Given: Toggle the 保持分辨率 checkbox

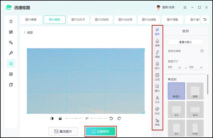Looking at the screenshot, I should click(202, 51).
